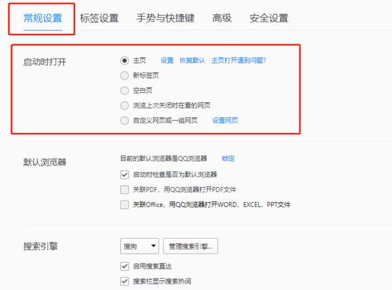392x290 pixels.
Task: Tick the 关联Office checkbox
Action: [125, 205]
